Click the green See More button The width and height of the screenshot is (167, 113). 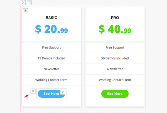115,94
